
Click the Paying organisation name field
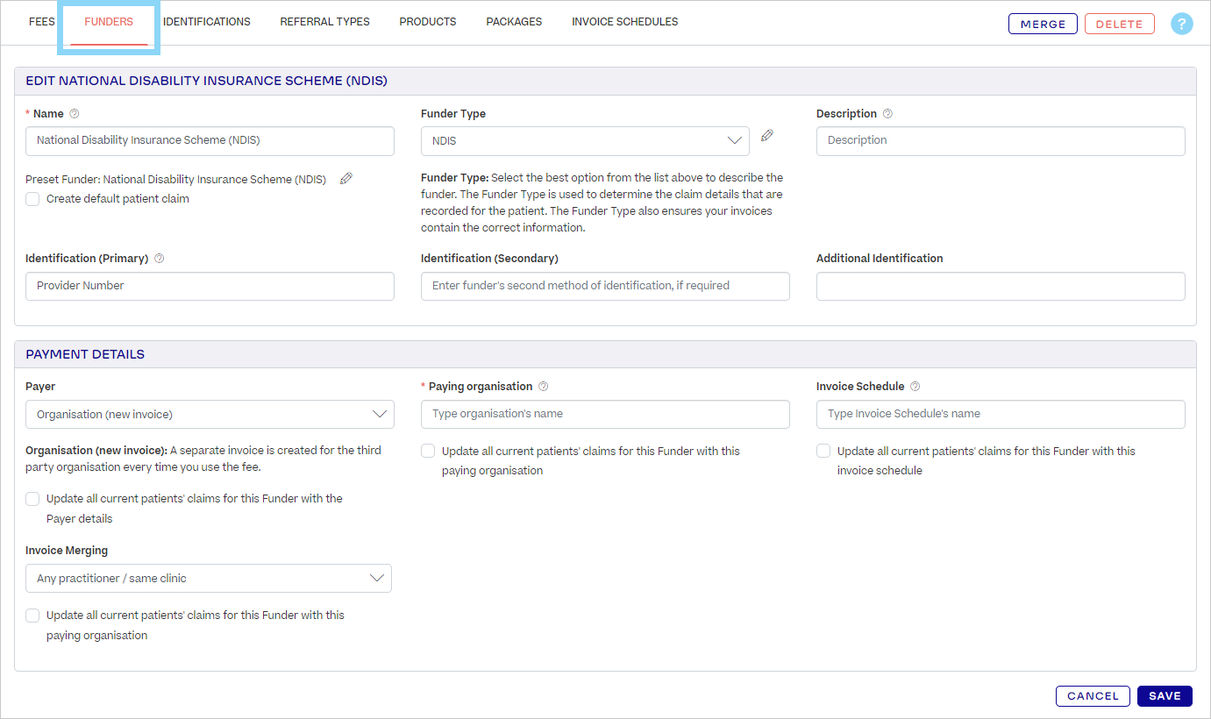coord(605,414)
